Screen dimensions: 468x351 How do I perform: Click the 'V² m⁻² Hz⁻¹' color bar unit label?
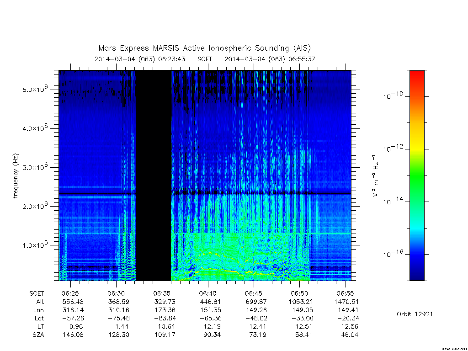(x=376, y=175)
